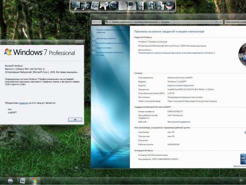
Task: Open dropdown arrow after Панель управления breadcrumb
Action: 133,22
